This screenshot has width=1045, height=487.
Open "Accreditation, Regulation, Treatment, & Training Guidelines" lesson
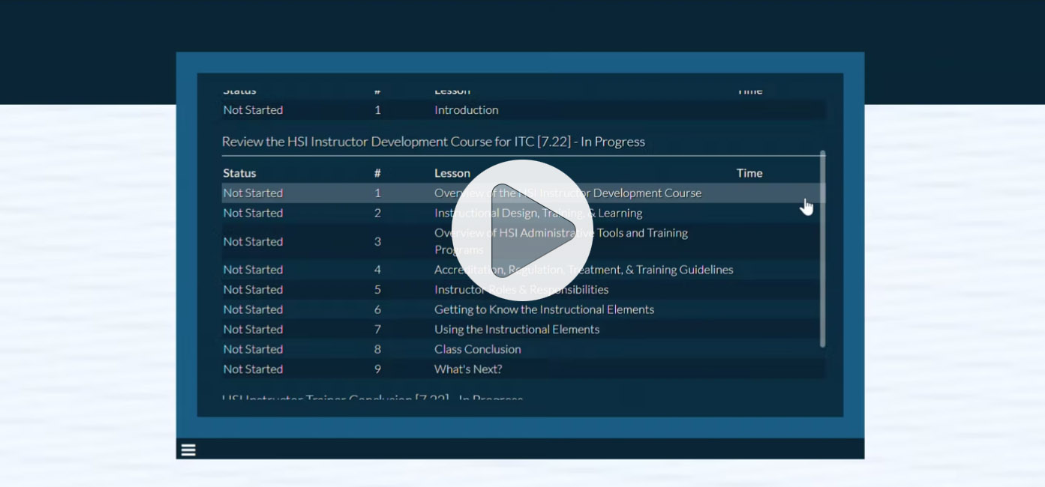pyautogui.click(x=584, y=270)
